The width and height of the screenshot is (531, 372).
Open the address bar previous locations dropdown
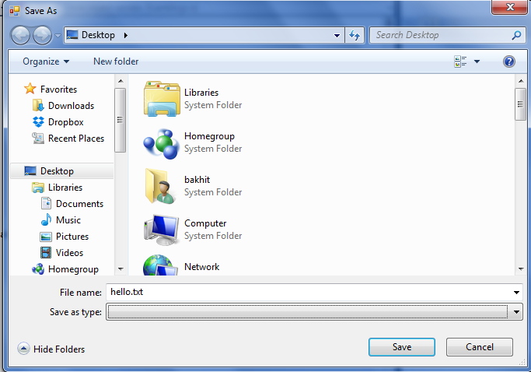pyautogui.click(x=337, y=35)
